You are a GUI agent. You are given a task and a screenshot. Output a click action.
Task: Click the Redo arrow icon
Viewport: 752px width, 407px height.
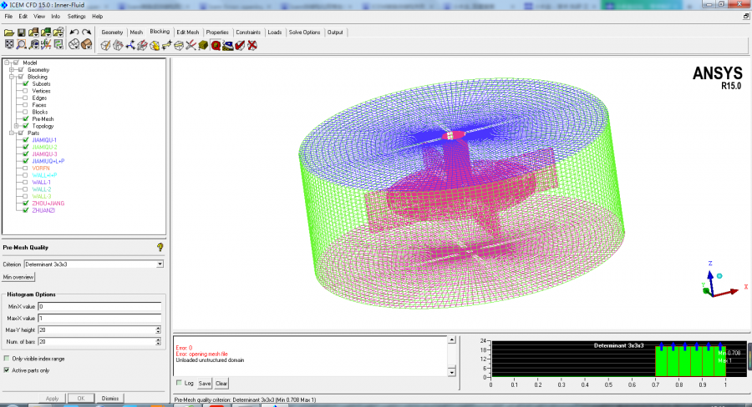pyautogui.click(x=86, y=33)
